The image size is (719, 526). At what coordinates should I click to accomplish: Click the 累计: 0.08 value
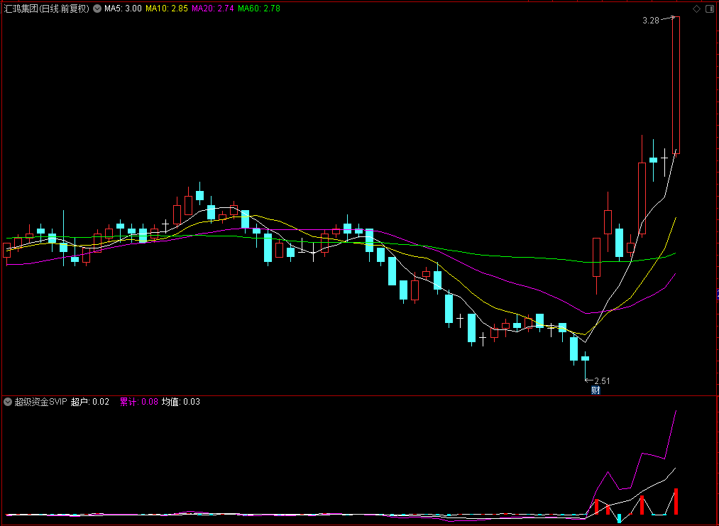tap(139, 402)
